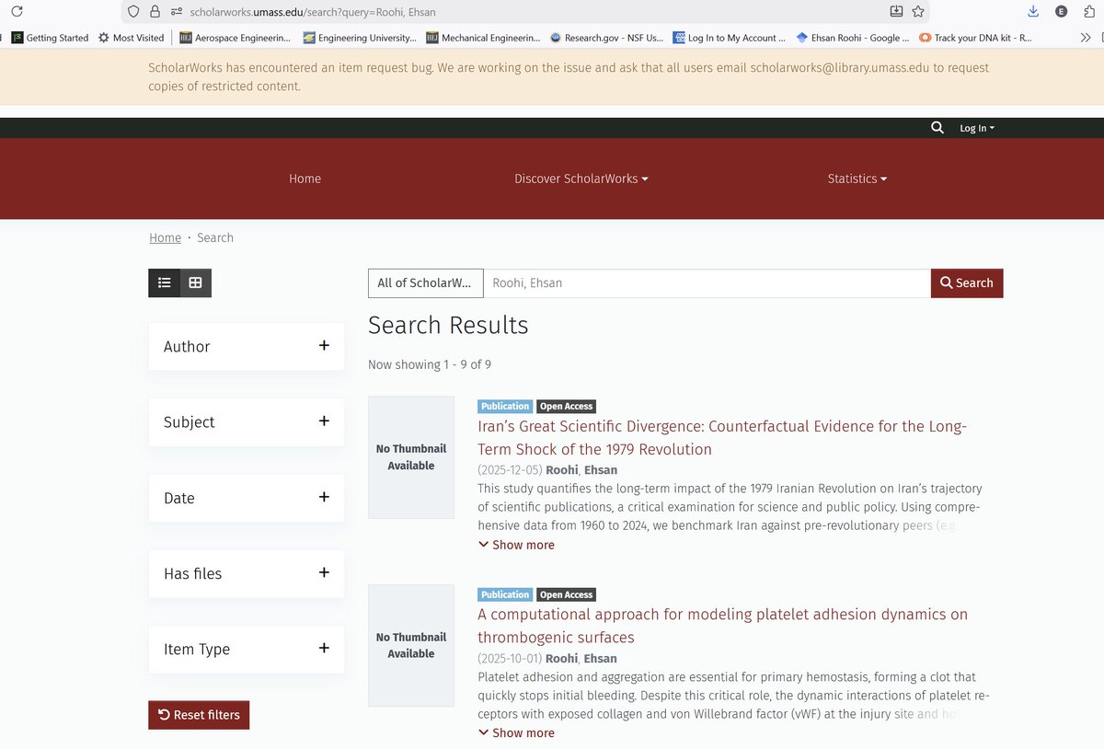Click the magnifier icon in the dark header bar
This screenshot has width=1104, height=749.
click(x=937, y=128)
